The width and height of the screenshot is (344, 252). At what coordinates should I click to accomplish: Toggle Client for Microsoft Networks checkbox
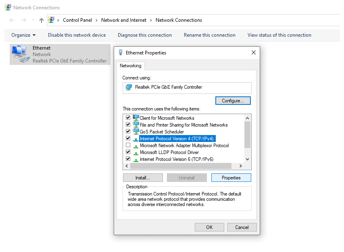point(128,118)
